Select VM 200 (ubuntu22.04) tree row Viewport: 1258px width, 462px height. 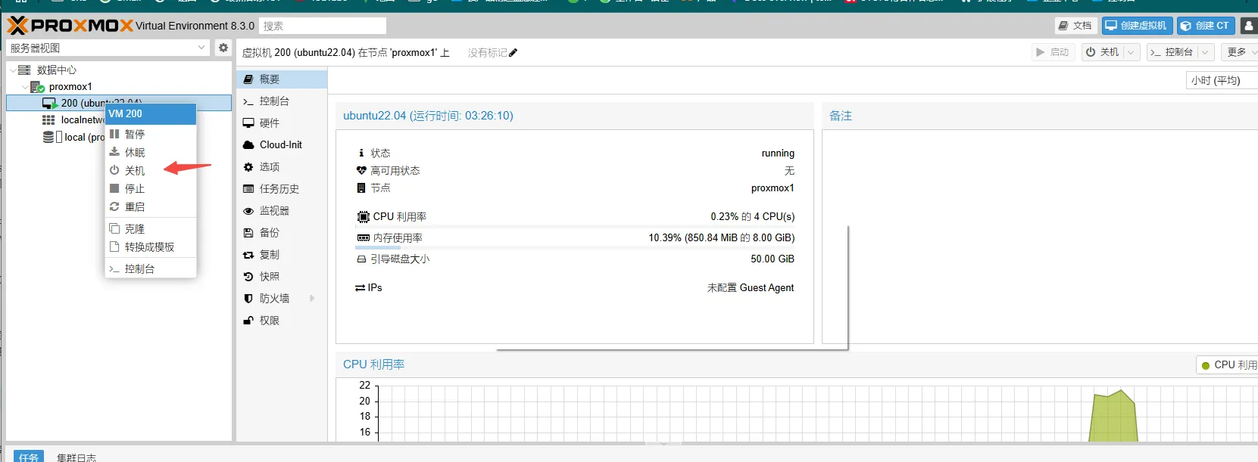119,103
